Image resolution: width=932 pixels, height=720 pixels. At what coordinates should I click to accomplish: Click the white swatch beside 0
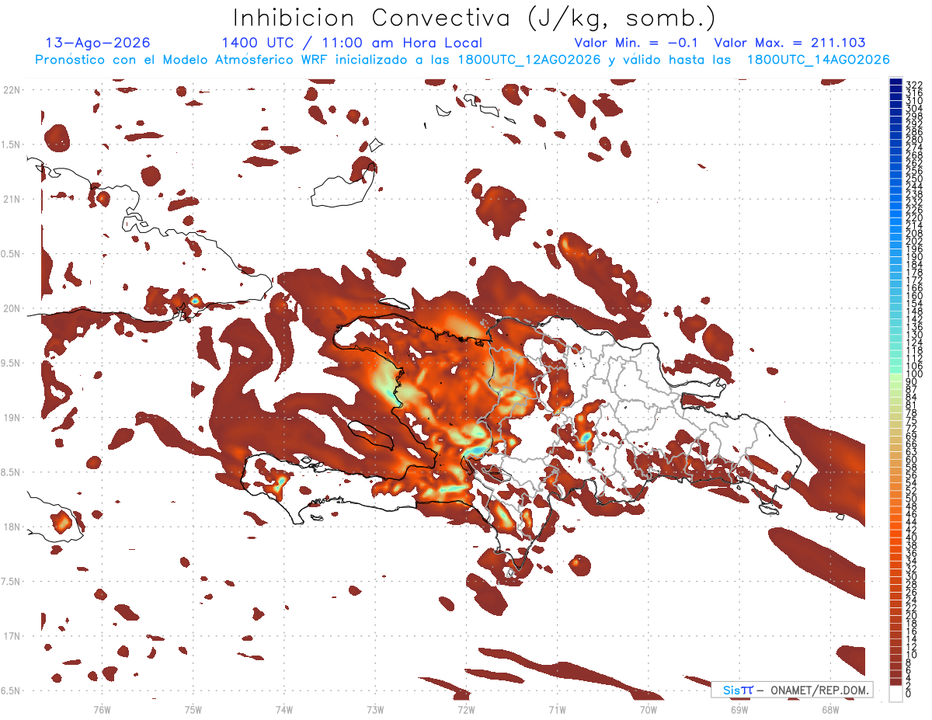(x=895, y=692)
